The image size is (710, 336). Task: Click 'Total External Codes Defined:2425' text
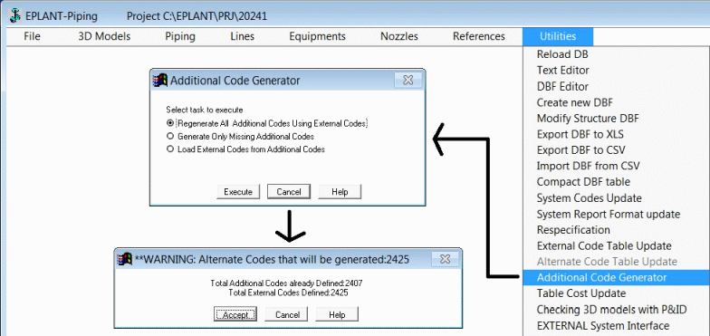click(x=288, y=293)
